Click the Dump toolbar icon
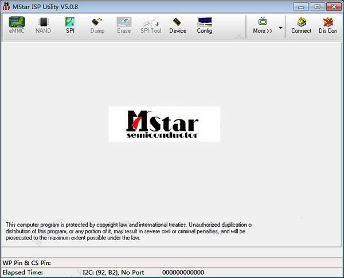The image size is (344, 278). pyautogui.click(x=97, y=25)
